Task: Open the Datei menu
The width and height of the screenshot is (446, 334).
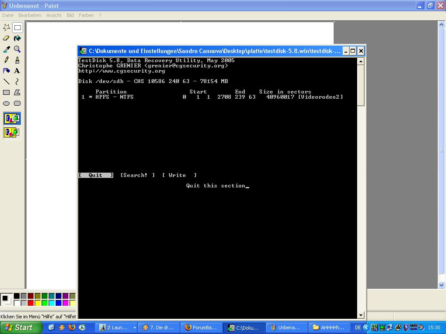Action: point(8,15)
